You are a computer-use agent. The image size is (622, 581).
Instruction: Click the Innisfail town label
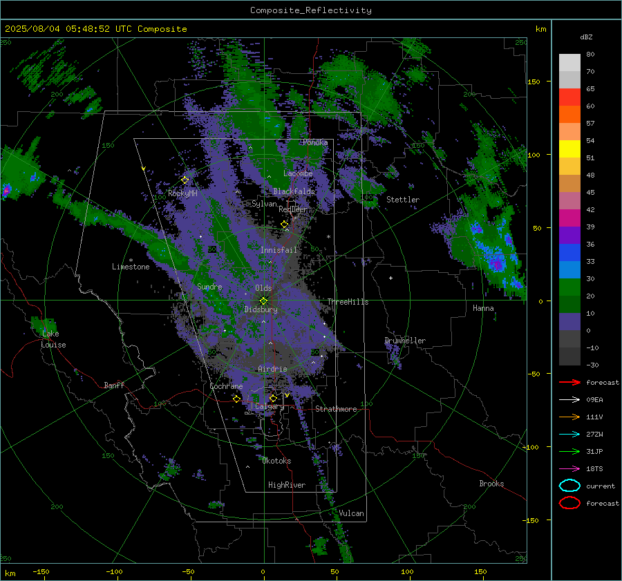coord(279,250)
